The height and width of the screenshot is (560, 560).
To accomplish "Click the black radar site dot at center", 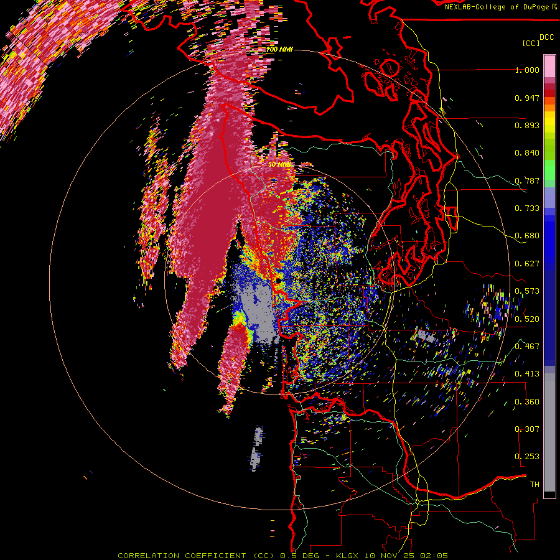I will coord(279,281).
